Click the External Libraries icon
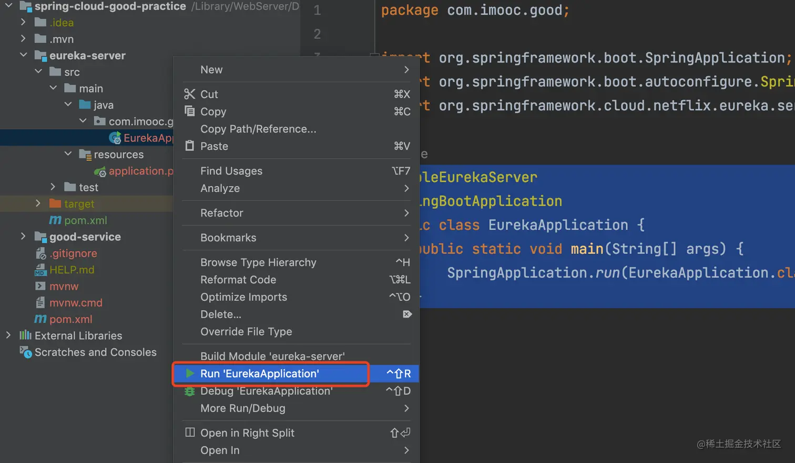The image size is (795, 463). point(25,335)
